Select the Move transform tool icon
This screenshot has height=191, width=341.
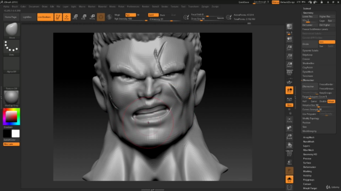(76, 17)
